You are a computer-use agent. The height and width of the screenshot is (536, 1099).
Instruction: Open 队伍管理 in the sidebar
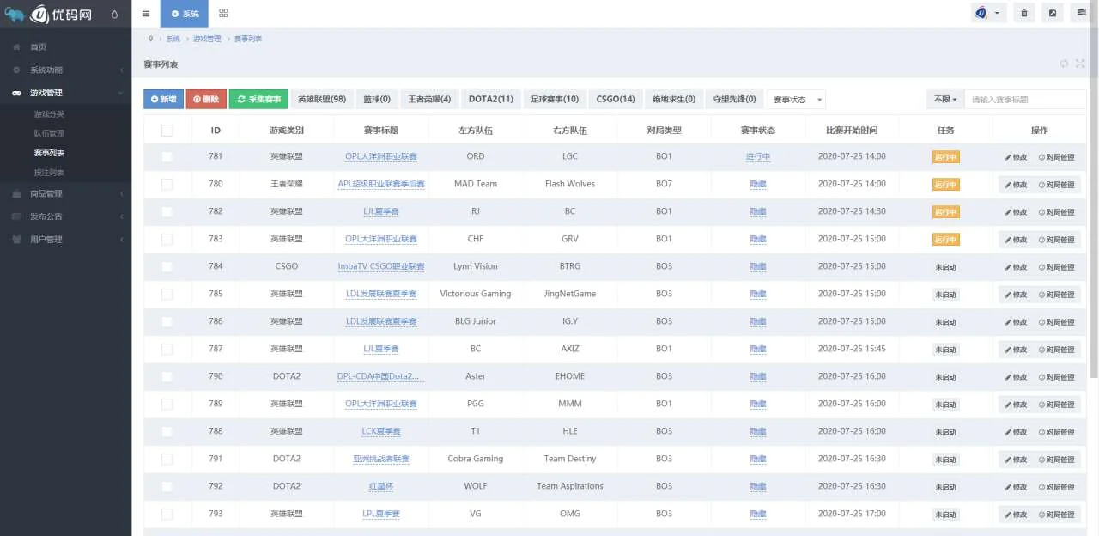coord(49,133)
